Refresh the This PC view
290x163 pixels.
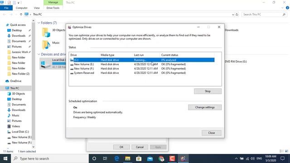(x=237, y=14)
